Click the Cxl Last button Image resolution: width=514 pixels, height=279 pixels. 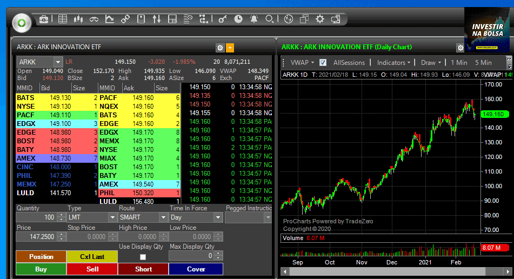[92, 257]
